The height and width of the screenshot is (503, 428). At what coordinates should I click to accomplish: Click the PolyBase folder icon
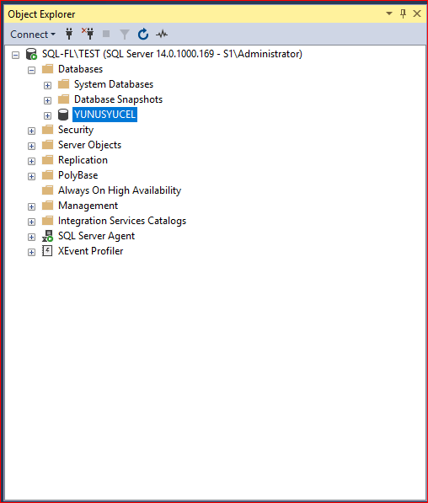point(47,175)
